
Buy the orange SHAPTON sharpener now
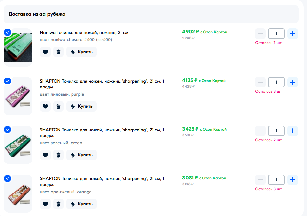point(82,204)
